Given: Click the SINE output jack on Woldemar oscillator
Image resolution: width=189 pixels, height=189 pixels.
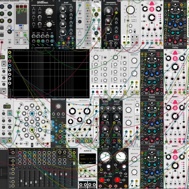Looking at the screenshot, I should [x=43, y=41].
